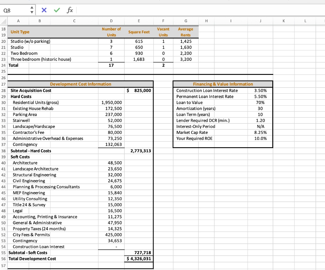Screen dimensions: 325x270
Task: Click the Financing & Value Information header
Action: coord(223,84)
